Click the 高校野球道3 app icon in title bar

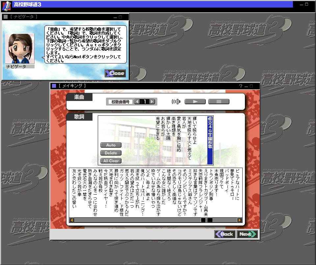pos(6,6)
